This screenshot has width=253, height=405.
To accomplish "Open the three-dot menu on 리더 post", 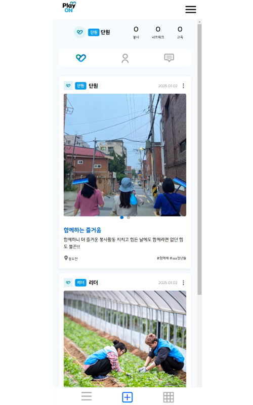I will click(183, 283).
